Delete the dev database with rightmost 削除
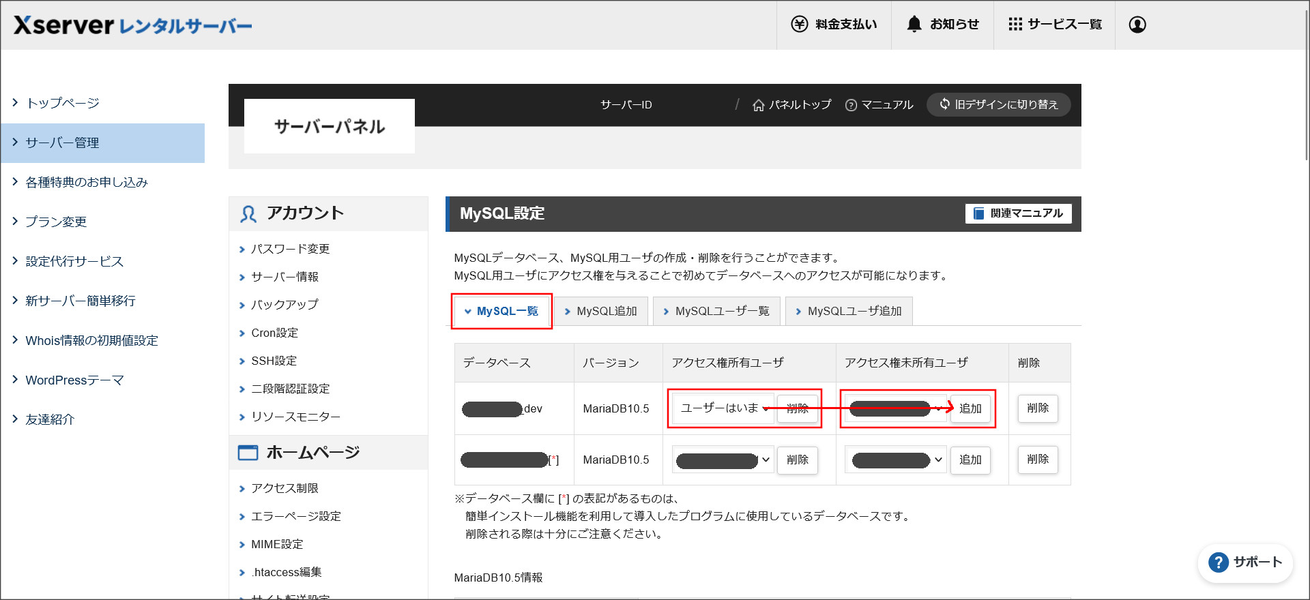 [x=1038, y=408]
